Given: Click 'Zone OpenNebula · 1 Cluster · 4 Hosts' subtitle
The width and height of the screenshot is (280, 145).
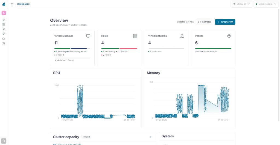Looking at the screenshot, I should coord(68,25).
